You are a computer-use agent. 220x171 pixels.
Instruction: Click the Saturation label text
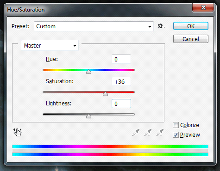[60, 81]
